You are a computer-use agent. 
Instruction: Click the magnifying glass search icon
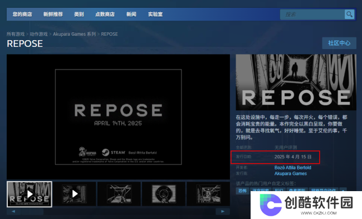click(349, 14)
